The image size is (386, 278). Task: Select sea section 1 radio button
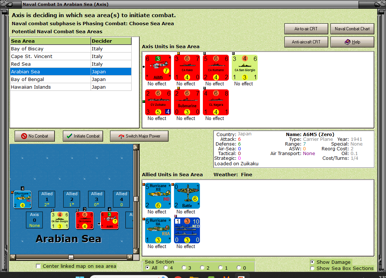220,268
